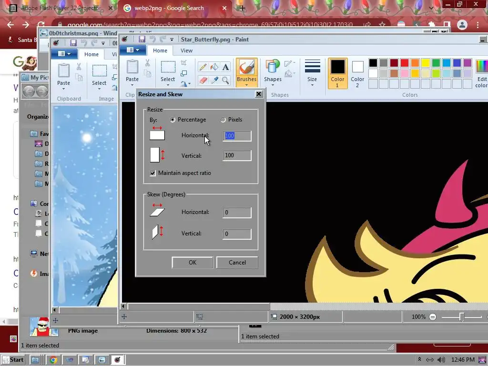Viewport: 488px width, 366px height.
Task: Click the Save icon in 0b0tchristmas Paint window
Action: pyautogui.click(x=73, y=43)
